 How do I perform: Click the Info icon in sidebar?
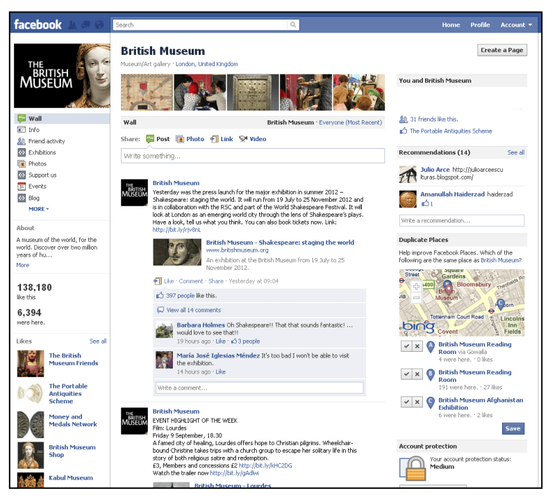click(x=22, y=130)
